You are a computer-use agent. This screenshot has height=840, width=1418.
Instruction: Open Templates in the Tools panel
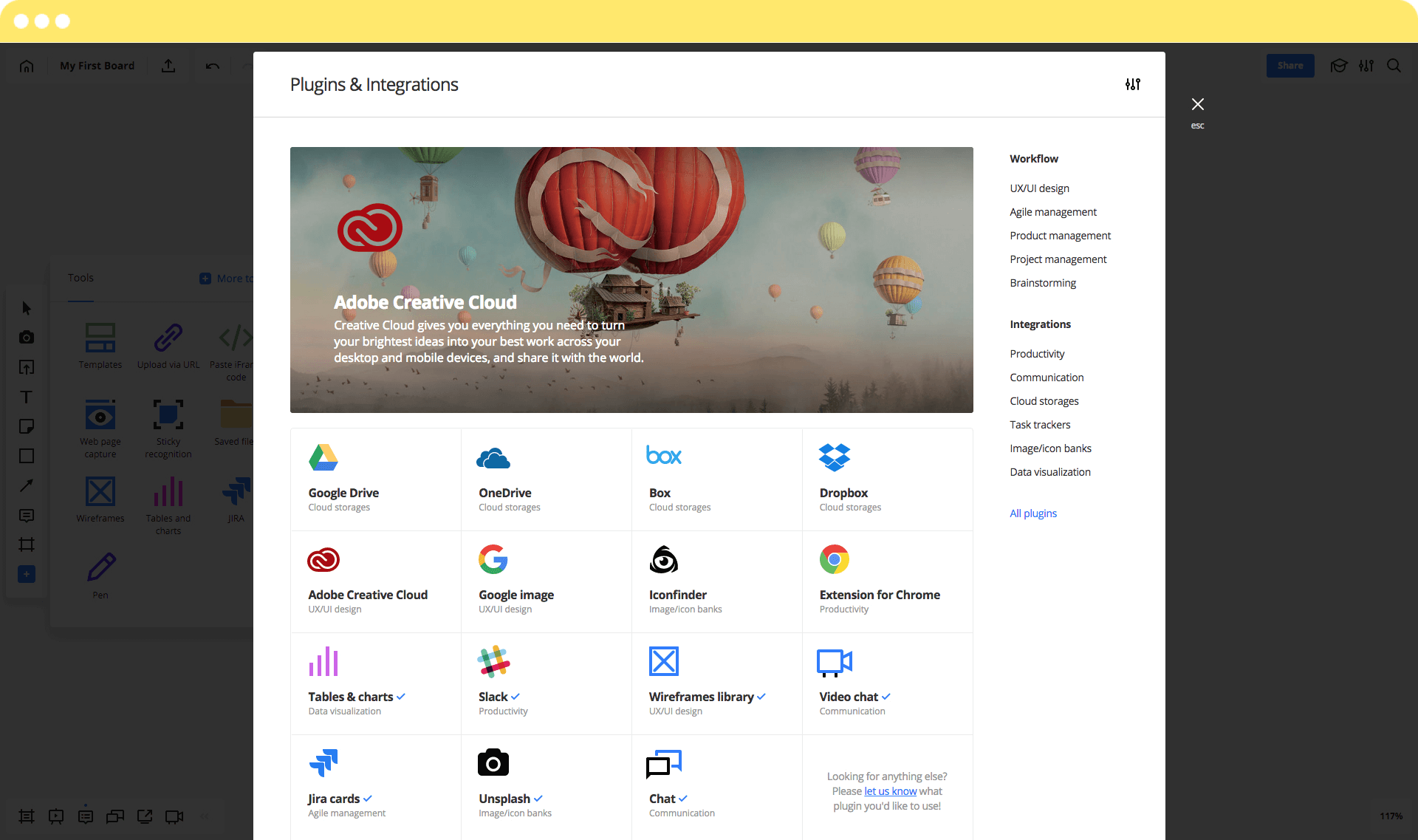[x=100, y=346]
